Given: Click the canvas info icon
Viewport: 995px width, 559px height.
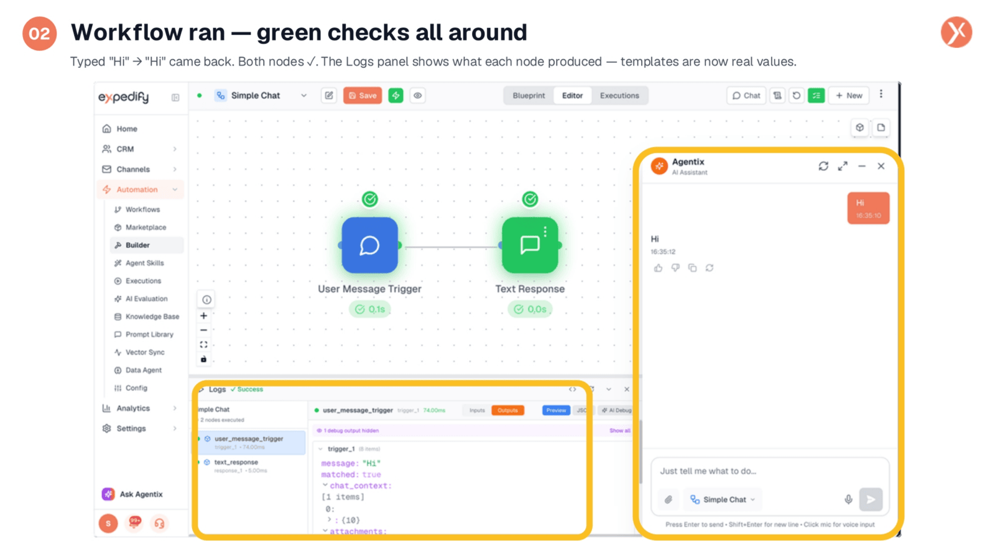Looking at the screenshot, I should pyautogui.click(x=206, y=299).
